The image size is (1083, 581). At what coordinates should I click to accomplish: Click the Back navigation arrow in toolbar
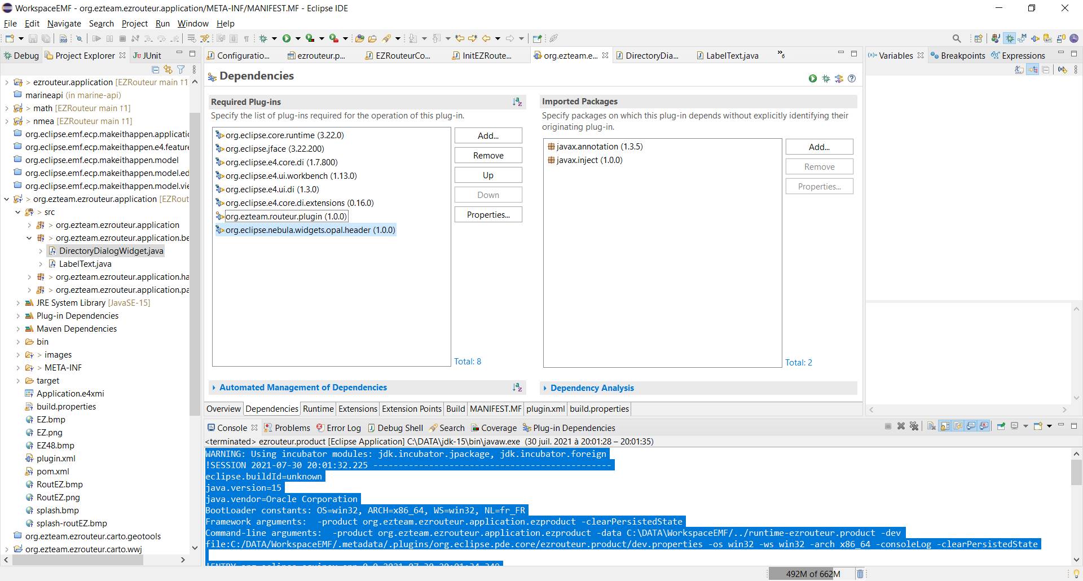pos(486,38)
